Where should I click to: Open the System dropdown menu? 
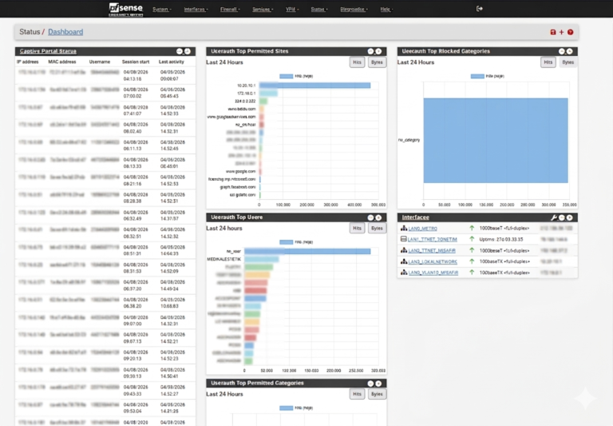(x=162, y=9)
